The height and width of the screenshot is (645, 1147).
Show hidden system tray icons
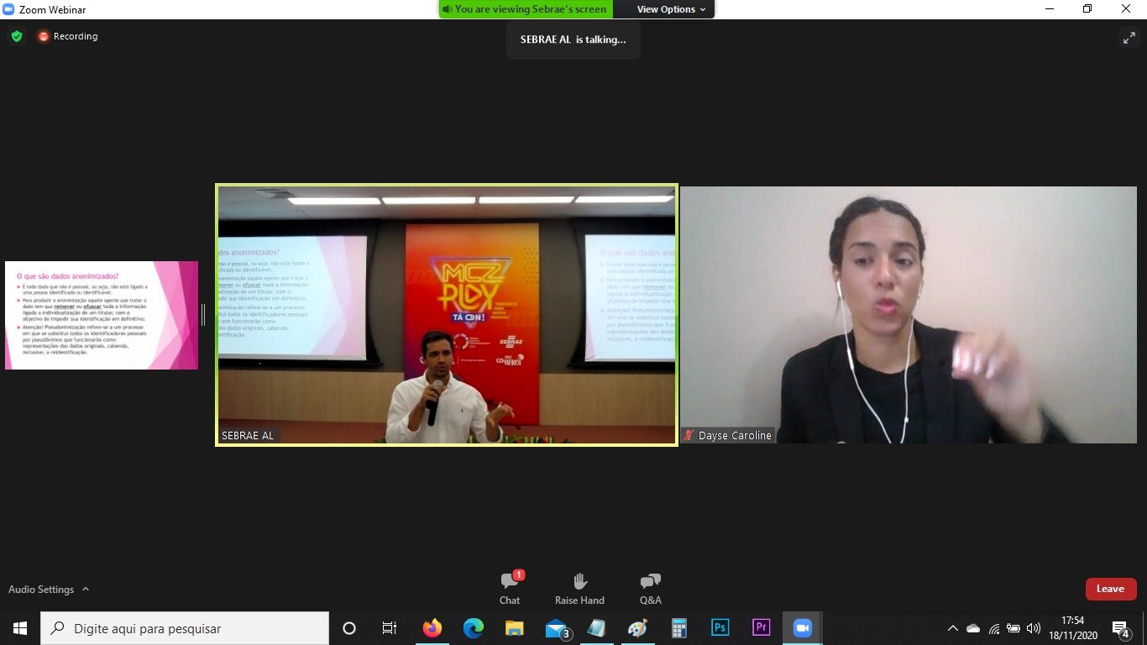(952, 628)
